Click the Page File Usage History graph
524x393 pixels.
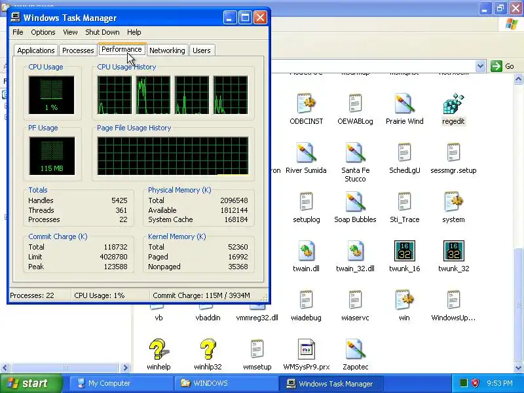(x=173, y=156)
